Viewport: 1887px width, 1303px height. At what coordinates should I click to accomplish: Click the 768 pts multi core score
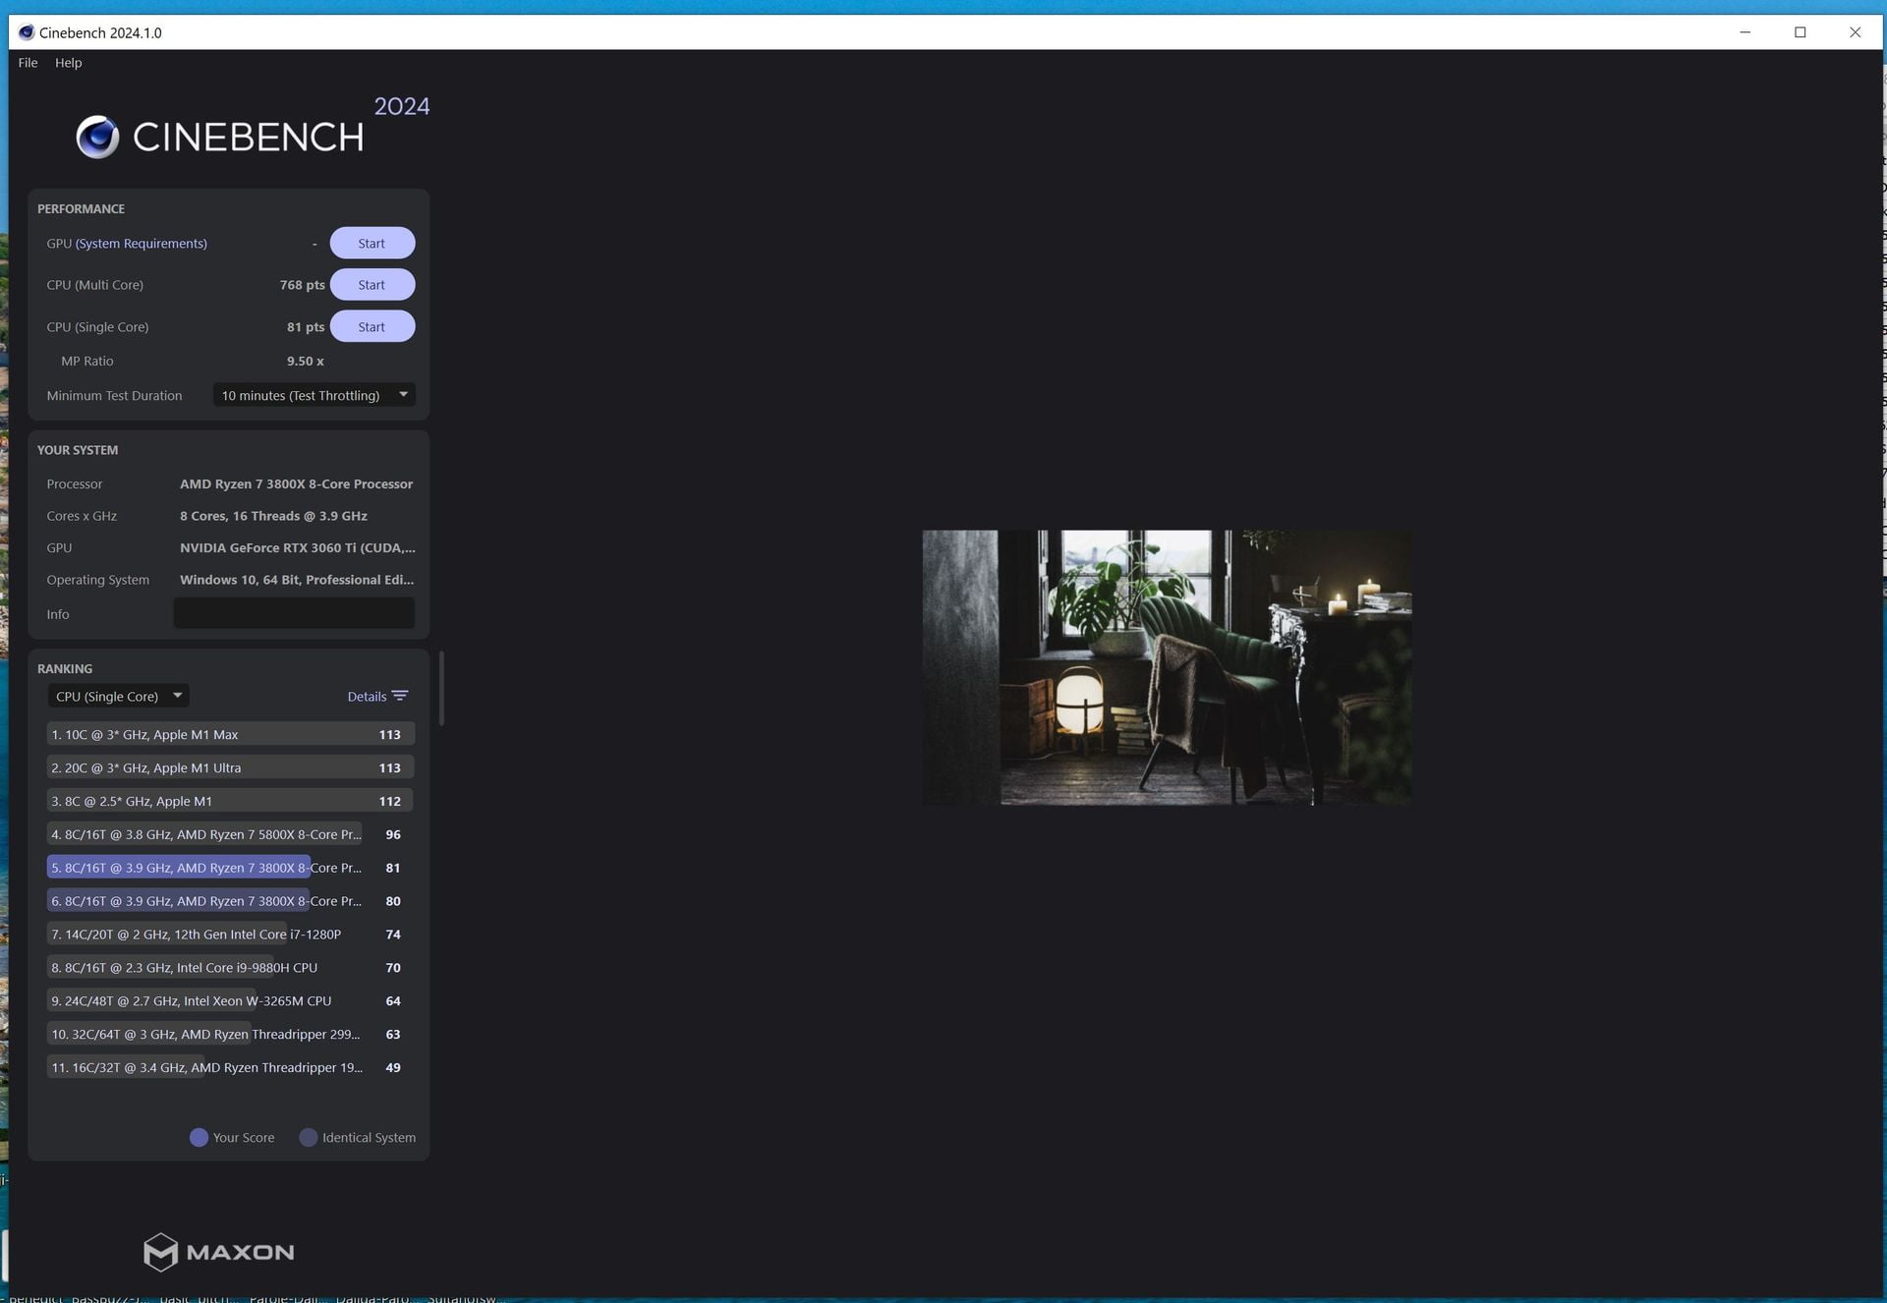(302, 285)
